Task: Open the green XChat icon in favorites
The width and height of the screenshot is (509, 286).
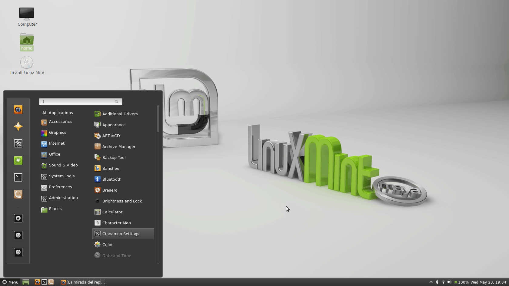Action: pyautogui.click(x=18, y=160)
